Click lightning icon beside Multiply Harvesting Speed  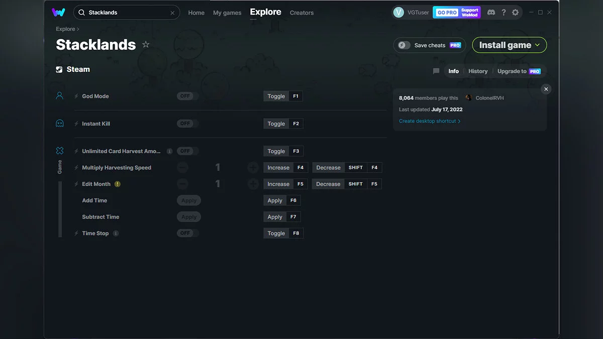pyautogui.click(x=76, y=168)
